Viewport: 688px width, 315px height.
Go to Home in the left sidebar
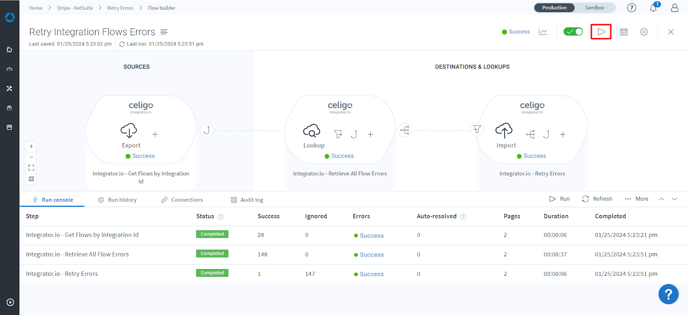9,49
